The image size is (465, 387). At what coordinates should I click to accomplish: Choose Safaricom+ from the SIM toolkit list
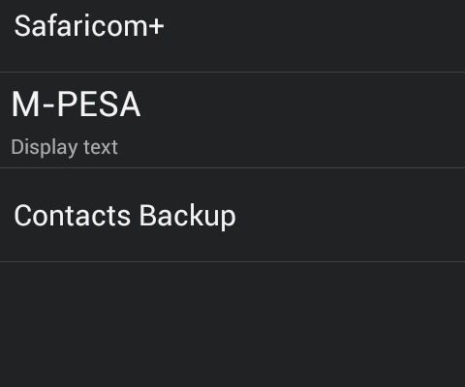(232, 36)
